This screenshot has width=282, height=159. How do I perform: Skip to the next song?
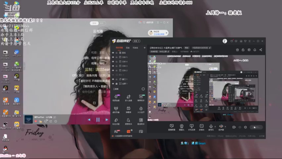click(x=107, y=119)
